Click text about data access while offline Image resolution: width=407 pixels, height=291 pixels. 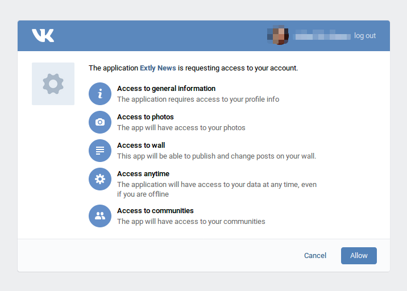point(217,189)
